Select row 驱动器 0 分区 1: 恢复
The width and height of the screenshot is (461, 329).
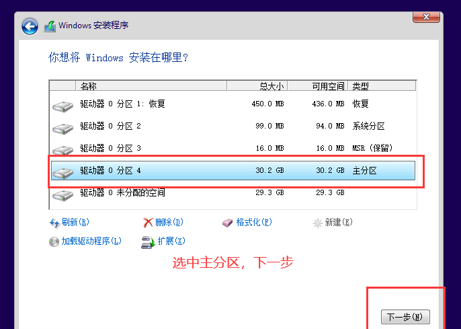pos(233,104)
